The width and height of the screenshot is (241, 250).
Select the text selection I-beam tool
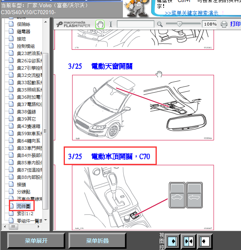pyautogui.click(x=111, y=24)
